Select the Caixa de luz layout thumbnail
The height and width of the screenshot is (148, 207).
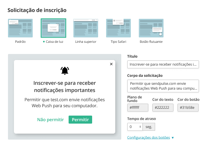53,28
